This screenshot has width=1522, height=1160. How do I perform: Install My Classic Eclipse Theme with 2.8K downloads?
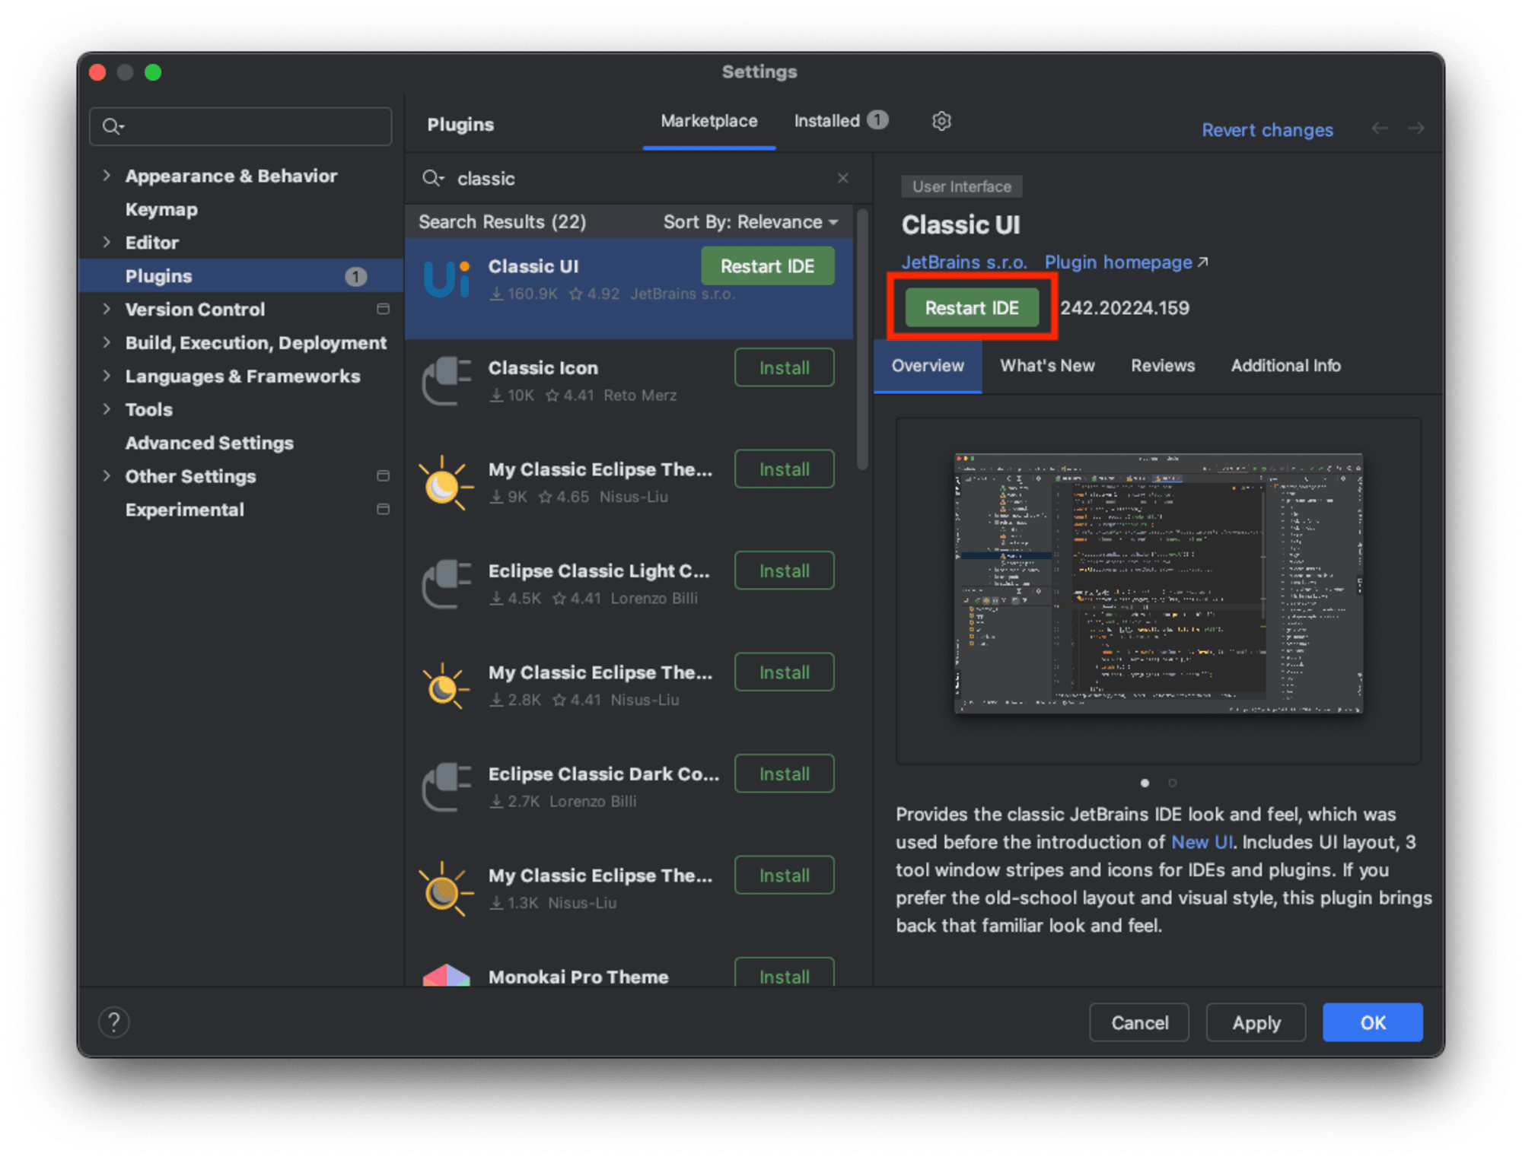coord(784,672)
